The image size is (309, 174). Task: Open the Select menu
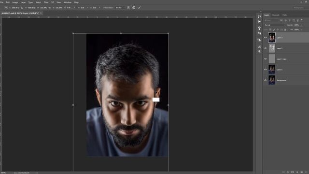pos(38,2)
